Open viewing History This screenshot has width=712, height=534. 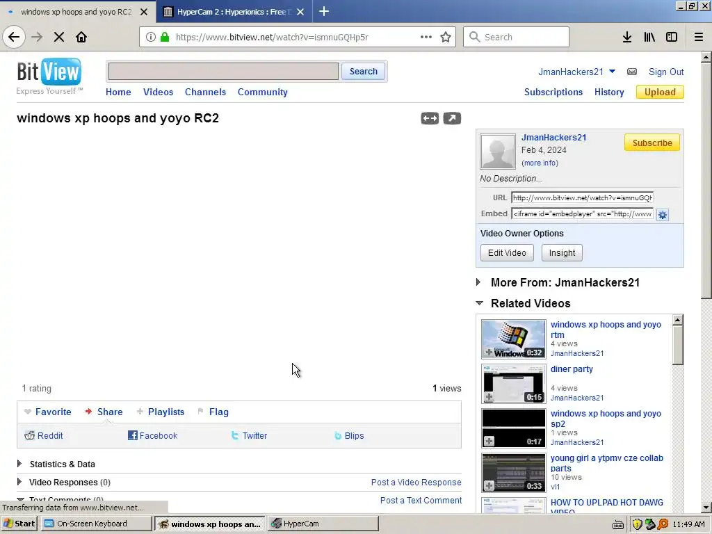[609, 92]
